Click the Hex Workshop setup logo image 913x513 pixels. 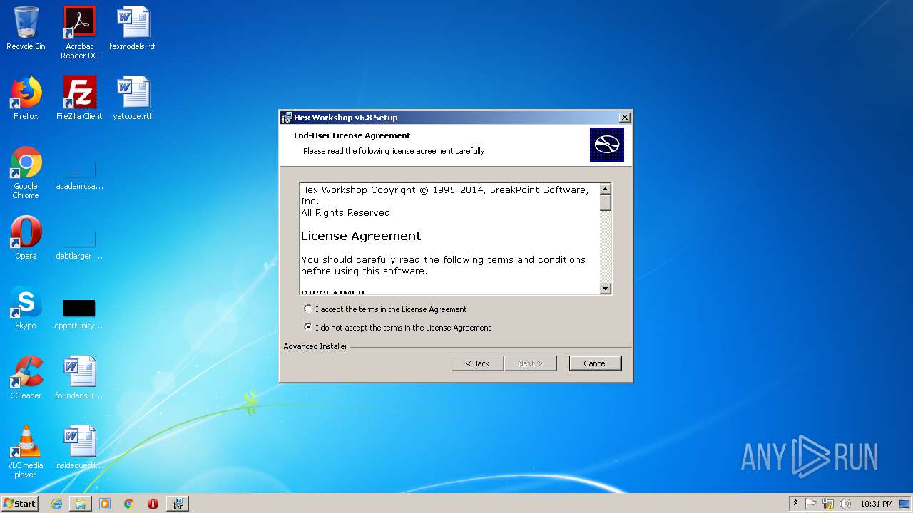607,145
